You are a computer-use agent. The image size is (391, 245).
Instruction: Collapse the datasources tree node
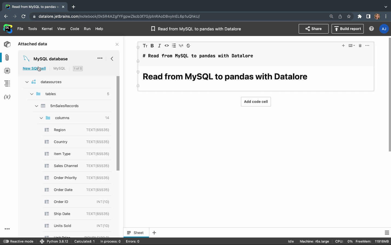27,82
